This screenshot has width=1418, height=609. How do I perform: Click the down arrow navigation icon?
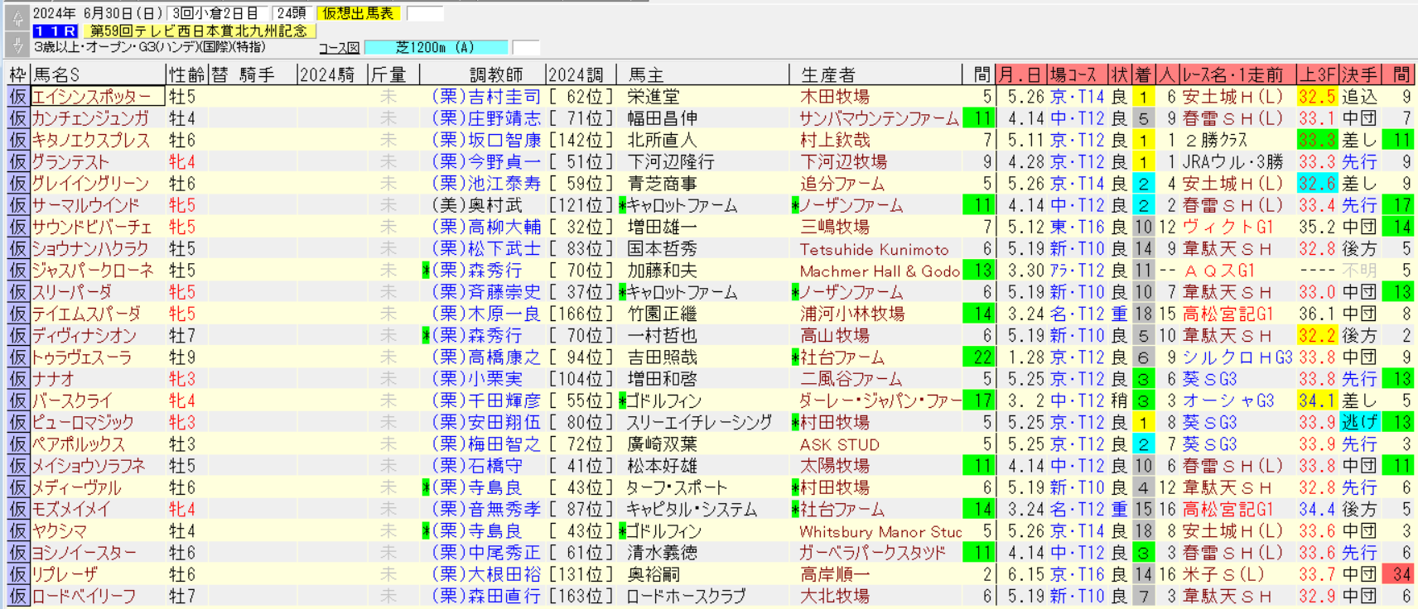pyautogui.click(x=17, y=45)
